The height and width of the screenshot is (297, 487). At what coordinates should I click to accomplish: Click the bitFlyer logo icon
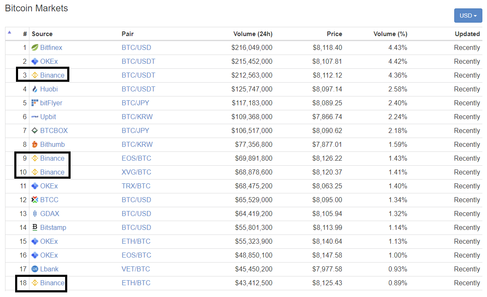point(35,103)
